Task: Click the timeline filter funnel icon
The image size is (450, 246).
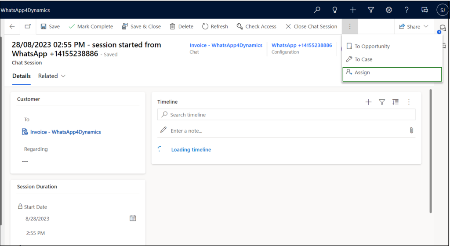Action: click(x=382, y=102)
